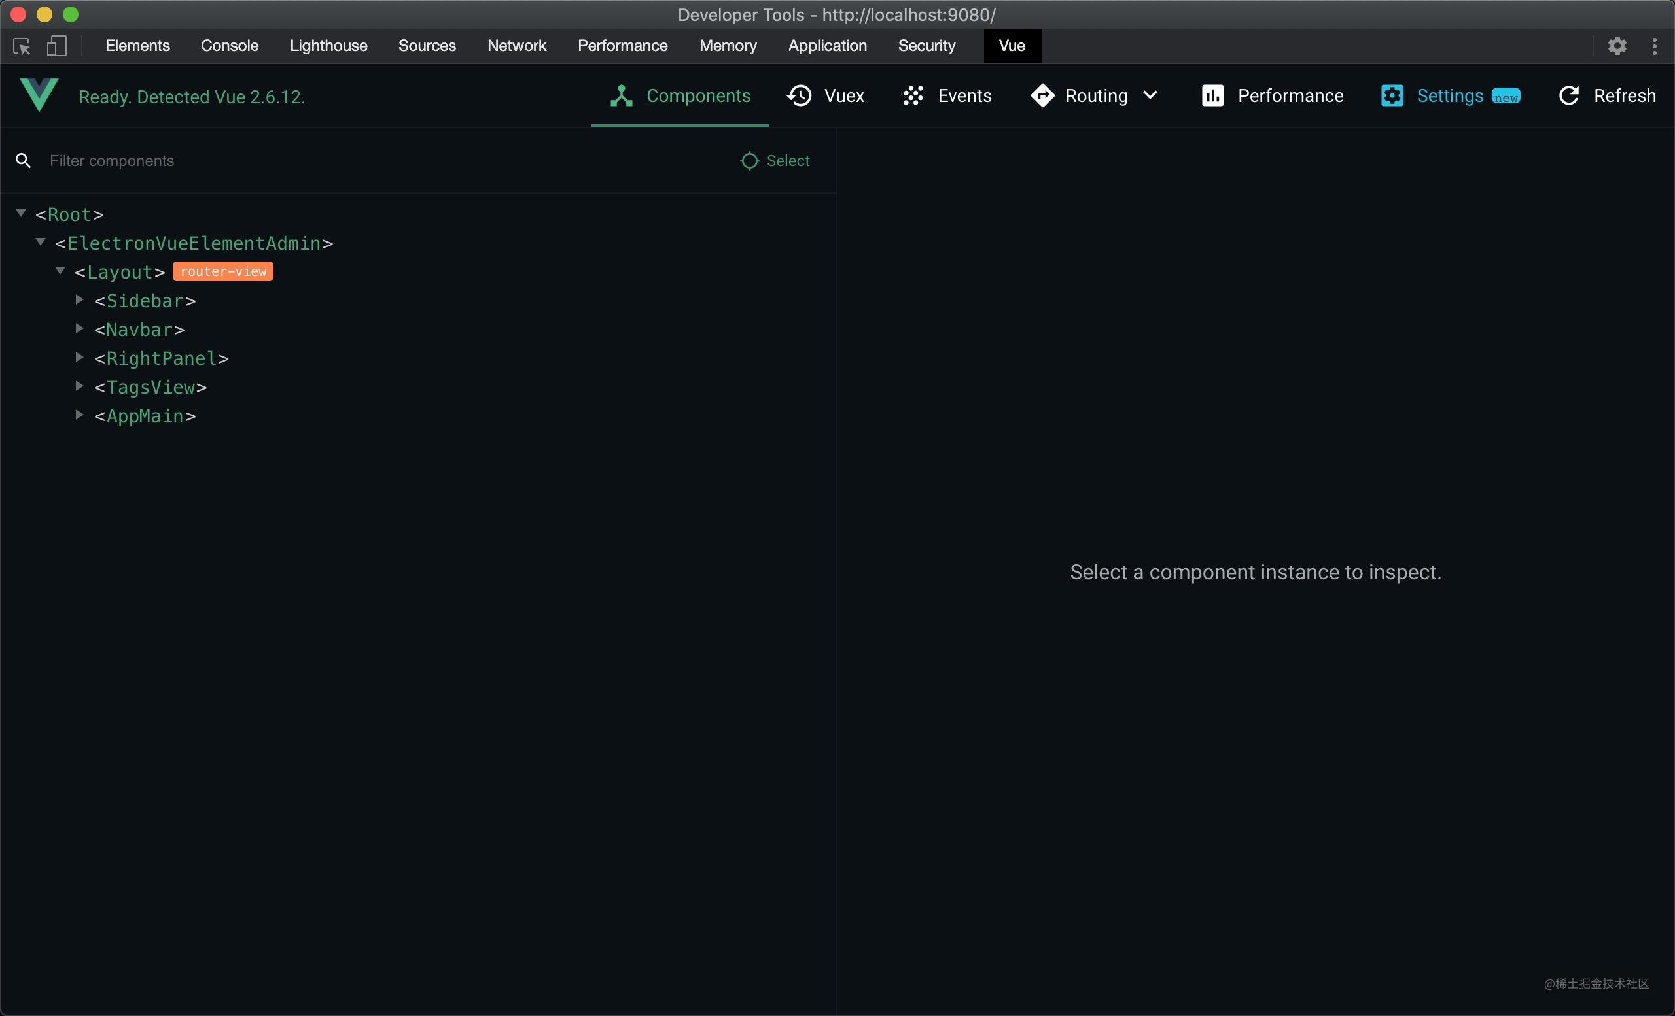The height and width of the screenshot is (1016, 1675).
Task: Click the router-view badge on Layout
Action: (x=223, y=271)
